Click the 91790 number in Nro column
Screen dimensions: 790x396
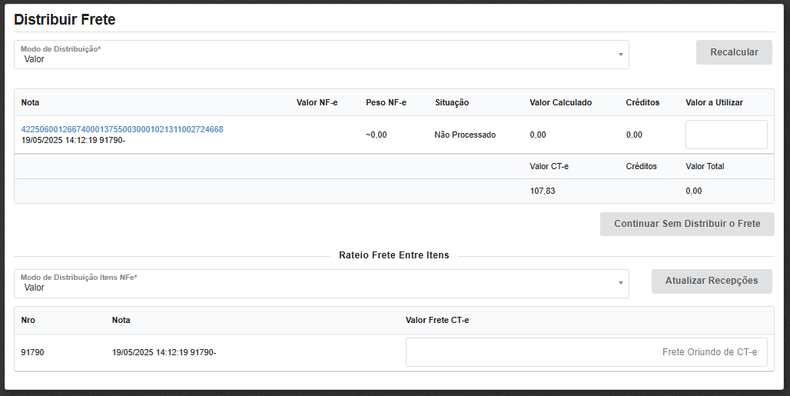[32, 352]
